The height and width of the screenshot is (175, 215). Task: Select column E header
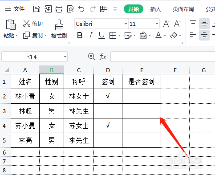click(142, 70)
